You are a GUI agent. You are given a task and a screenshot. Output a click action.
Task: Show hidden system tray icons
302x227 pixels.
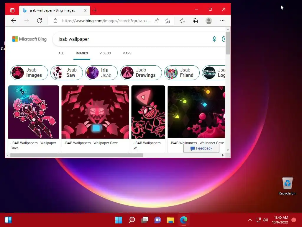tap(250, 220)
